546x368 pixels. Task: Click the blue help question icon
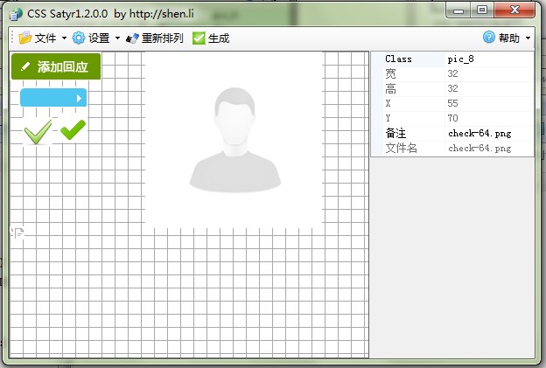[x=489, y=37]
